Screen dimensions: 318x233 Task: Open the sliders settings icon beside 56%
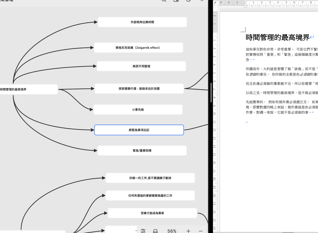[x=143, y=231]
